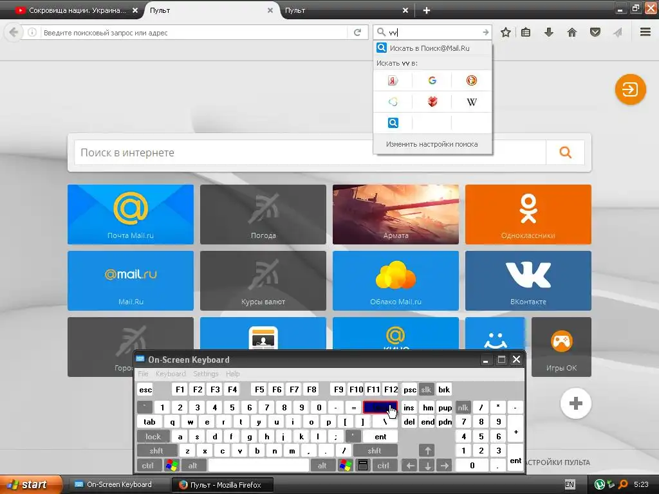The width and height of the screenshot is (659, 494).
Task: Click the spacebar on On-Screen Keyboard
Action: 259,465
